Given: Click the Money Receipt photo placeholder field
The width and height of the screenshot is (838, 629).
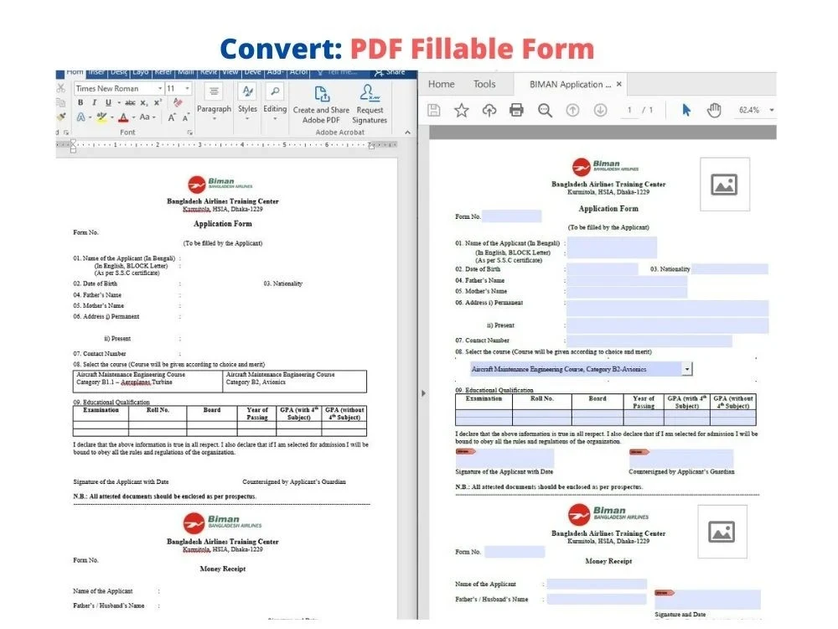Looking at the screenshot, I should (x=722, y=532).
